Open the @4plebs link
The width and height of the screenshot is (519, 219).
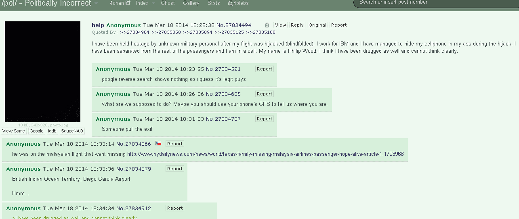click(x=238, y=3)
